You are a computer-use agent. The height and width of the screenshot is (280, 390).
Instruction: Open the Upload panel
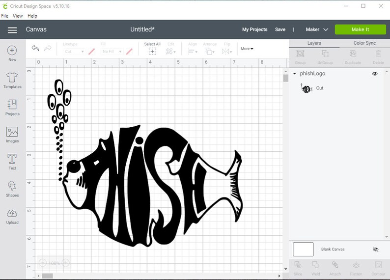click(x=12, y=216)
